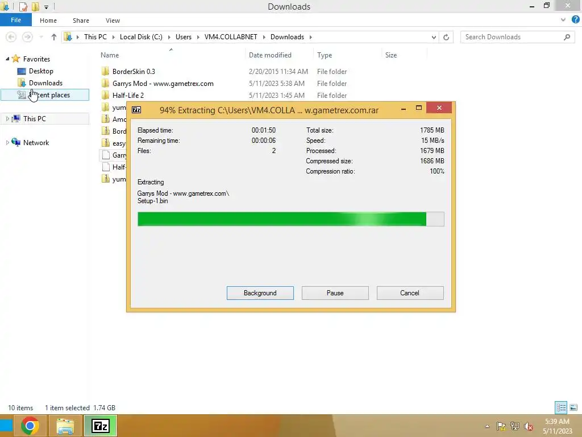Select Downloads in Favorites
Image resolution: width=582 pixels, height=437 pixels.
45,83
